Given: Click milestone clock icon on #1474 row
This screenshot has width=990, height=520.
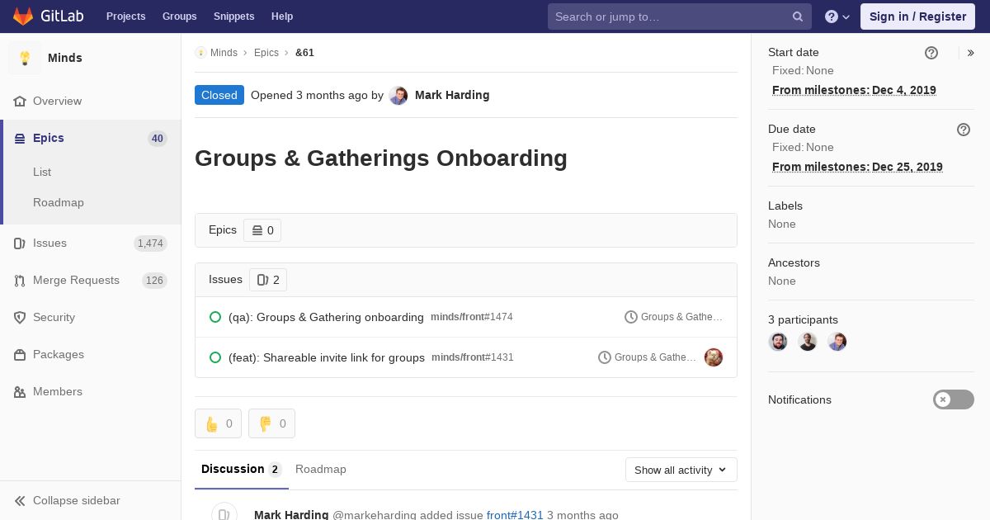Looking at the screenshot, I should point(631,317).
